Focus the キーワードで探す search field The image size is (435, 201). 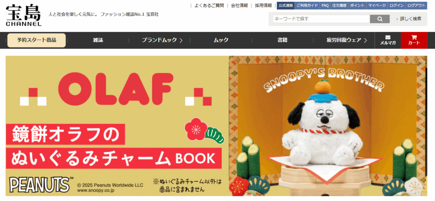[321, 19]
